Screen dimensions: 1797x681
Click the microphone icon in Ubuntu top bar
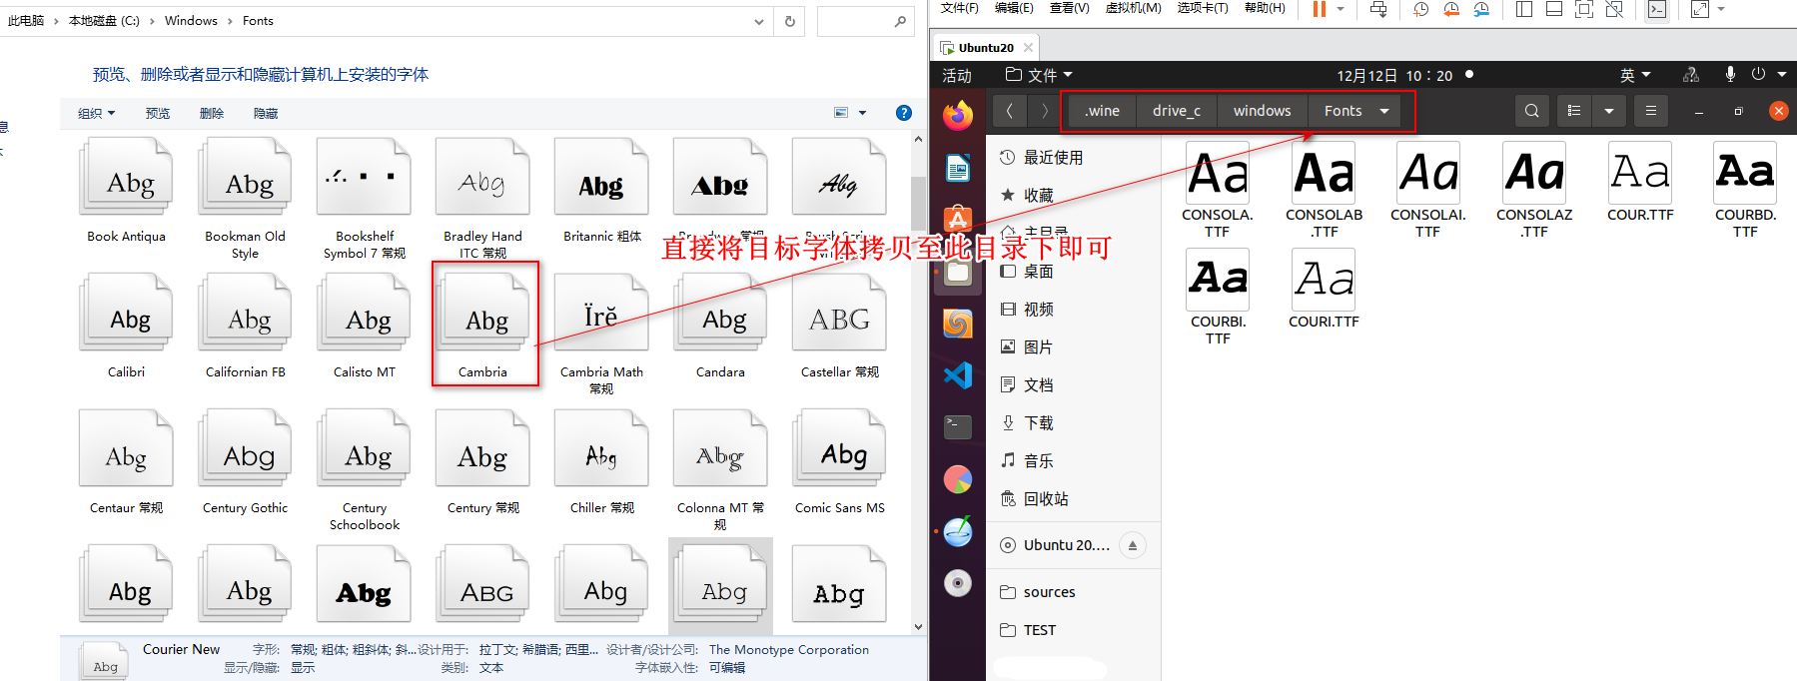coord(1730,75)
